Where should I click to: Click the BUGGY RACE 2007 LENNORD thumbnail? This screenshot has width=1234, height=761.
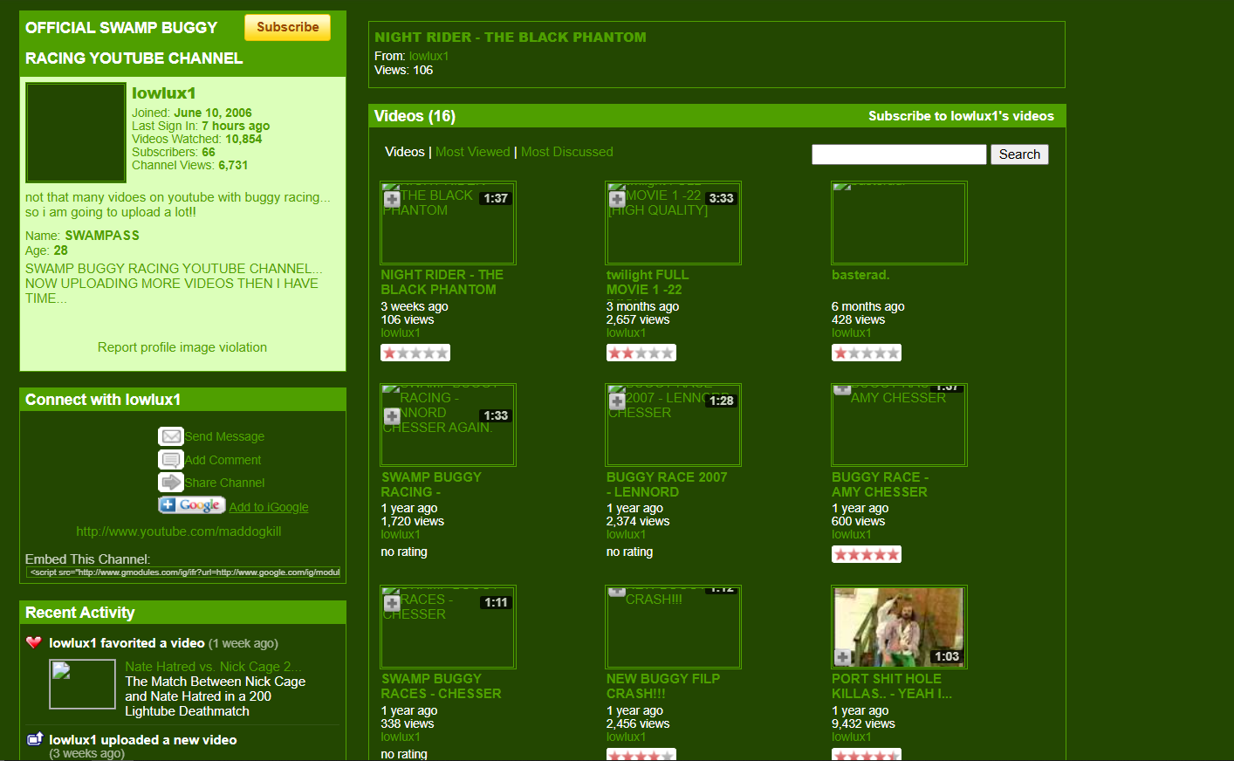click(674, 425)
